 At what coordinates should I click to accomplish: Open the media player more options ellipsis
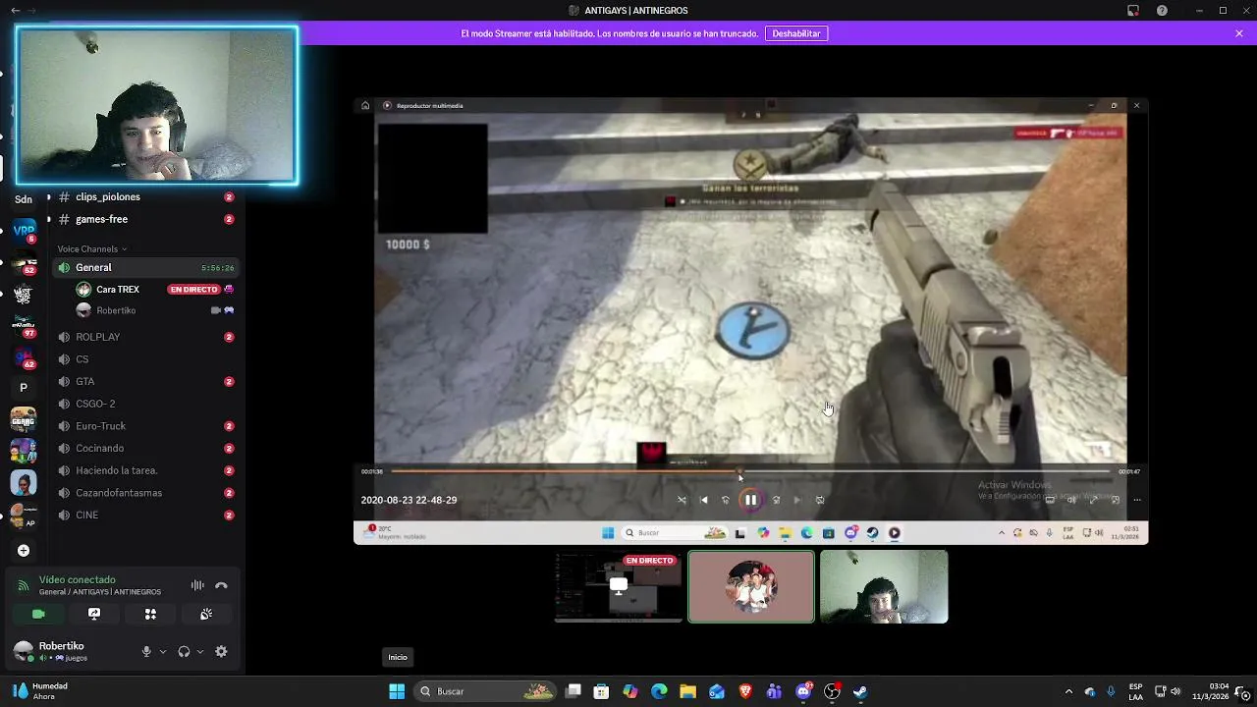(x=1137, y=500)
